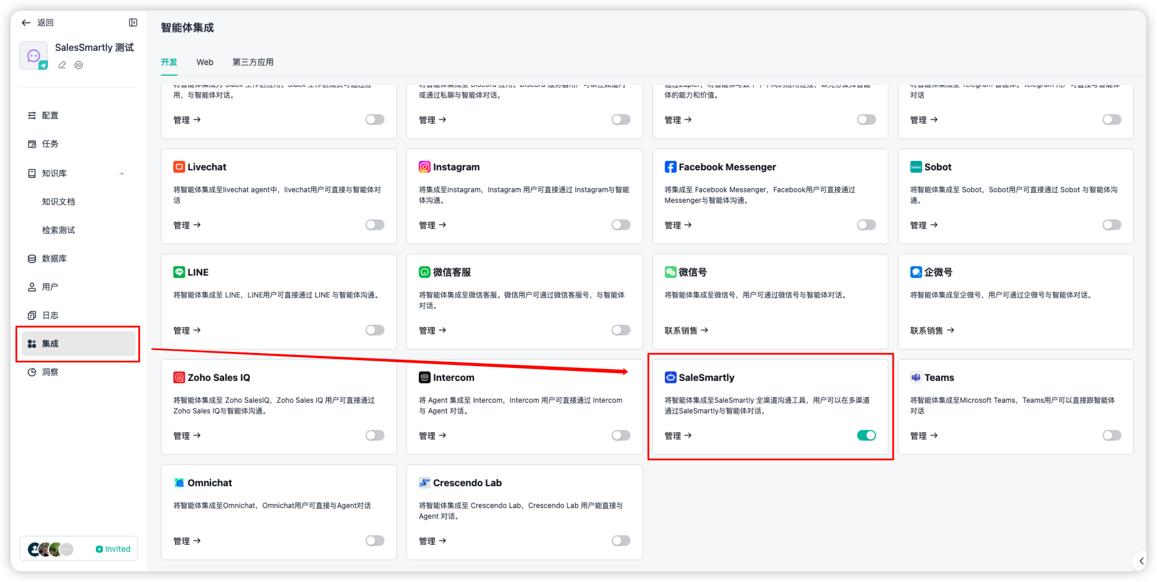The width and height of the screenshot is (1157, 582).
Task: Click 联系销售 link for 企微号
Action: [x=932, y=331]
